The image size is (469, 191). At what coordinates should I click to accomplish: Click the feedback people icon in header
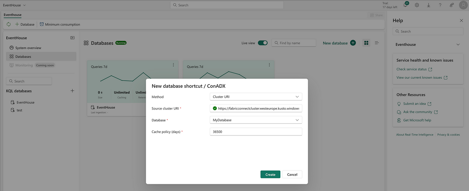point(452,5)
